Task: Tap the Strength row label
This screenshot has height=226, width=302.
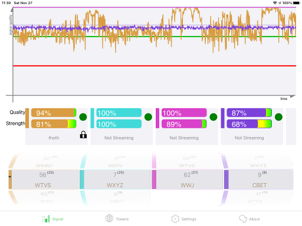Action: (15, 124)
